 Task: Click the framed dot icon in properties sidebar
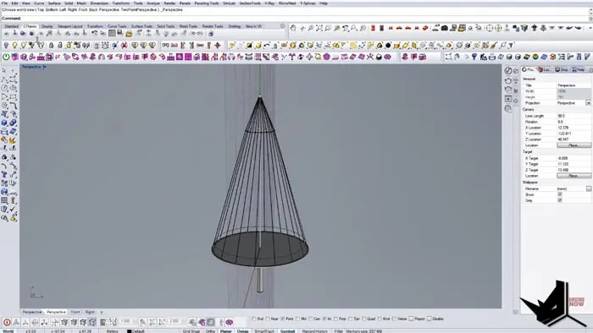(508, 99)
